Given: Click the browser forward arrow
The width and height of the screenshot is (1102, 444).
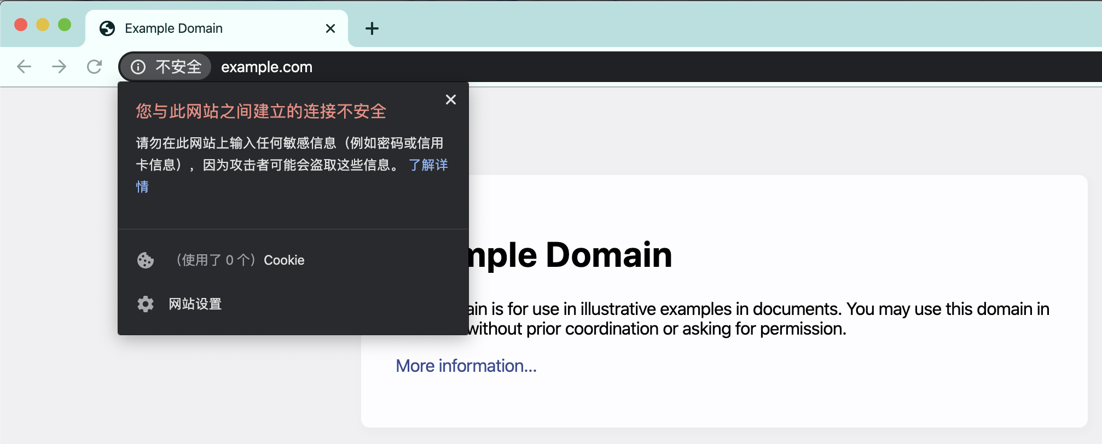Looking at the screenshot, I should tap(59, 67).
